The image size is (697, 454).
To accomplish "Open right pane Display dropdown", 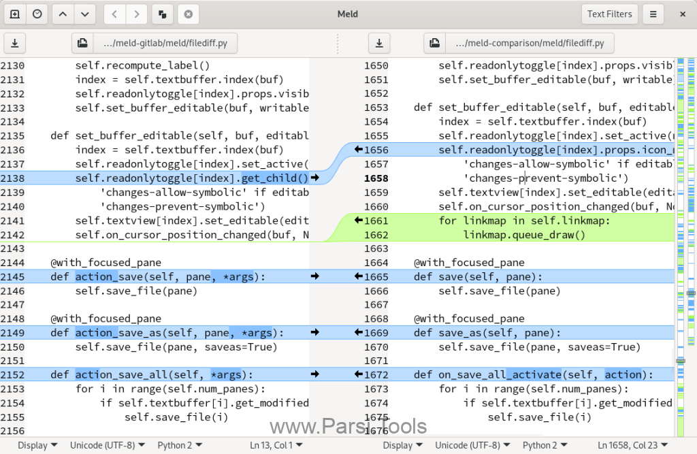I will 403,445.
